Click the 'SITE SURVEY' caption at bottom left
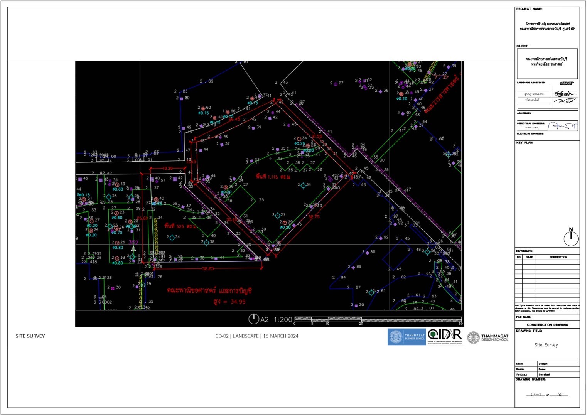Viewport: 587px width, 415px height. click(30, 336)
